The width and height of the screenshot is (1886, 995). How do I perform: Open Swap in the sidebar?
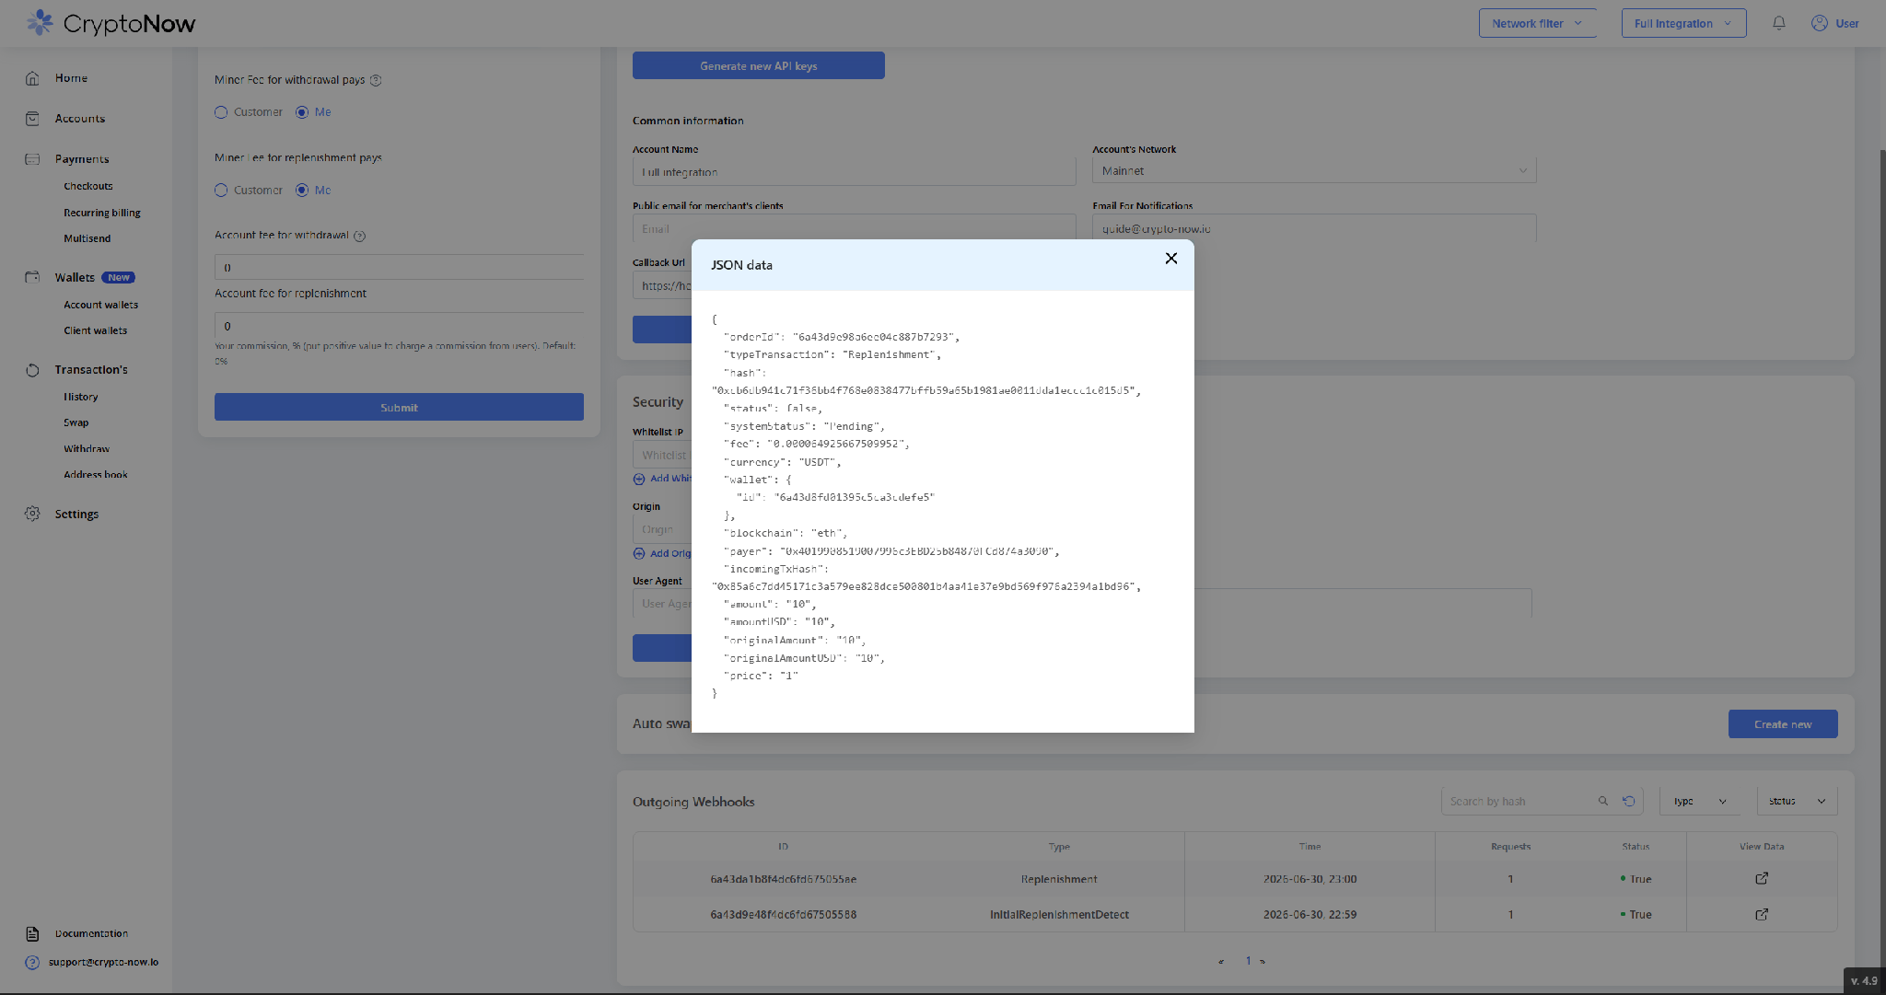pyautogui.click(x=76, y=422)
